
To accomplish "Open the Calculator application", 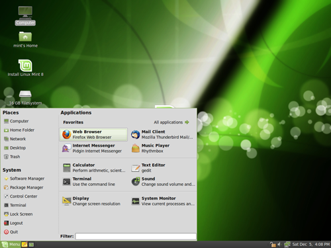I will click(93, 167).
